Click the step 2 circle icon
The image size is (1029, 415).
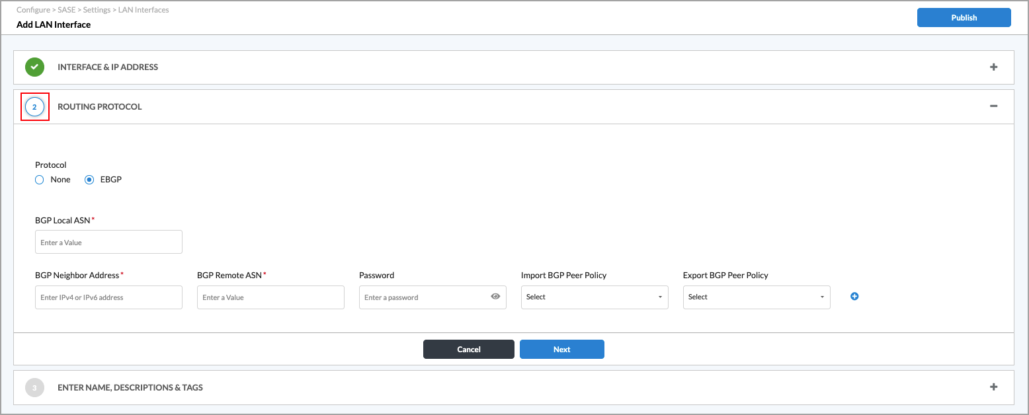coord(34,107)
